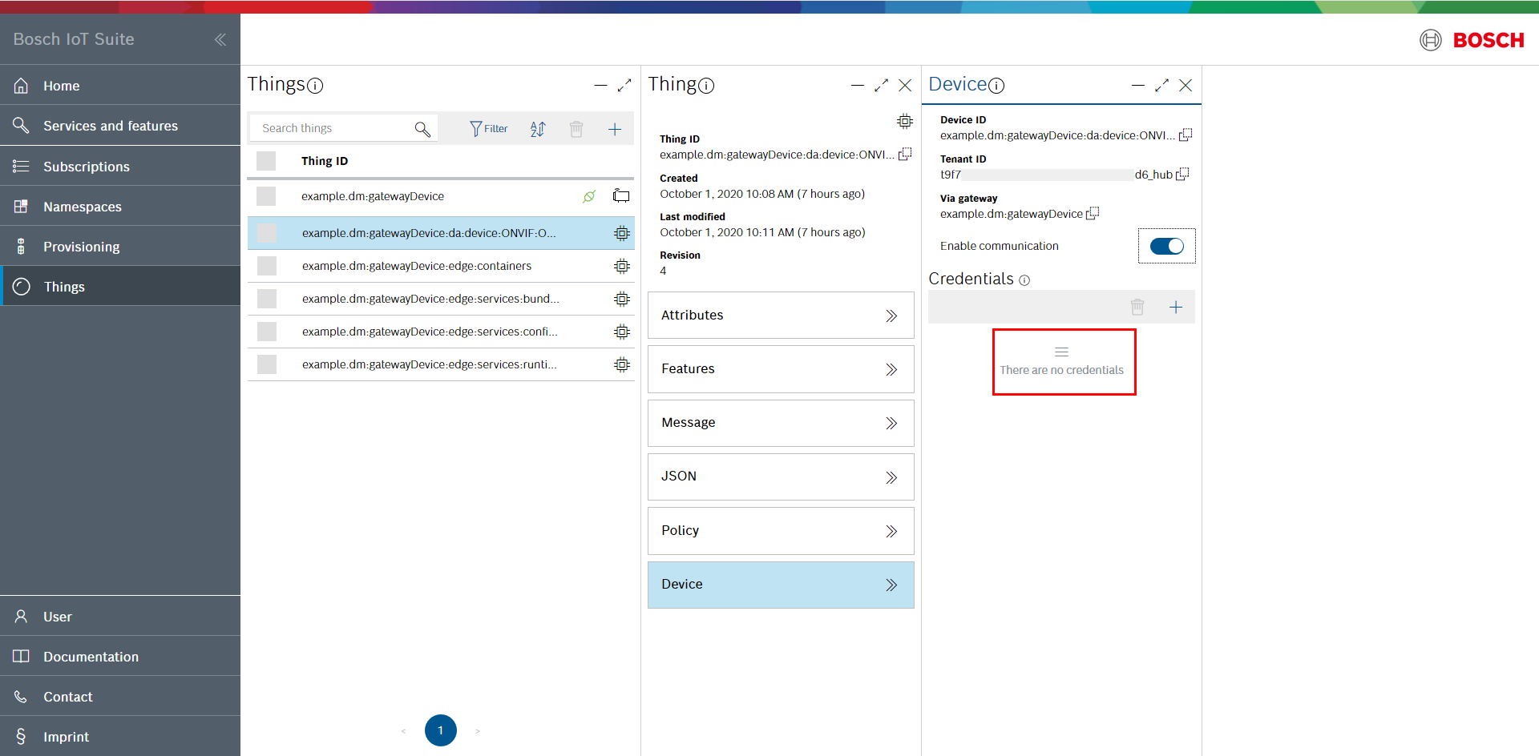Click the chip icon on edge:services:confi row
Image resolution: width=1539 pixels, height=756 pixels.
pyautogui.click(x=622, y=332)
